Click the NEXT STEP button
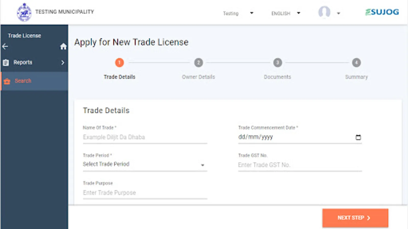Image resolution: width=408 pixels, height=229 pixels. [355, 218]
